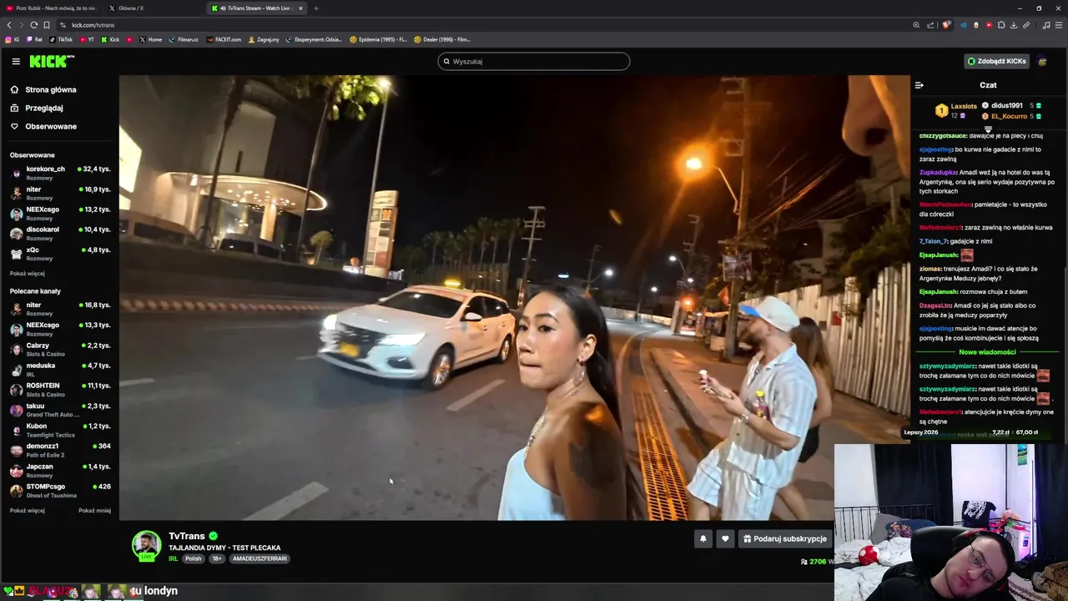This screenshot has width=1068, height=601.
Task: Jump to Nowe wiadomości in chat
Action: pos(987,352)
